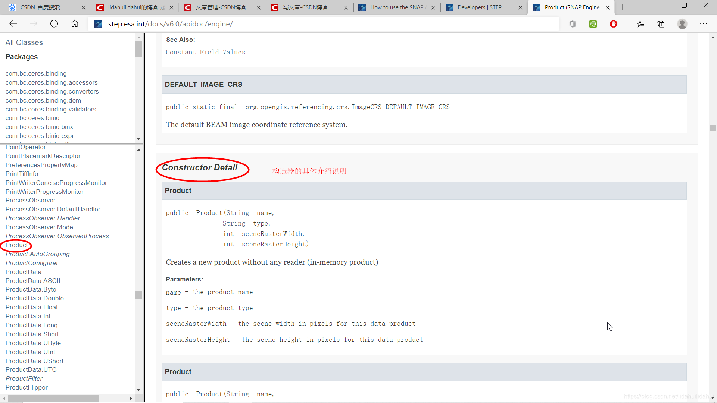717x403 pixels.
Task: Click the address bar URL field
Action: point(321,24)
